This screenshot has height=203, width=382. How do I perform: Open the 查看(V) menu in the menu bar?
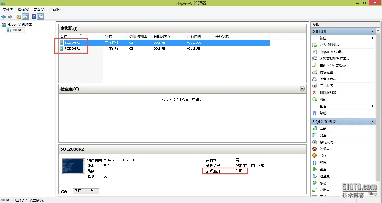(x=39, y=10)
